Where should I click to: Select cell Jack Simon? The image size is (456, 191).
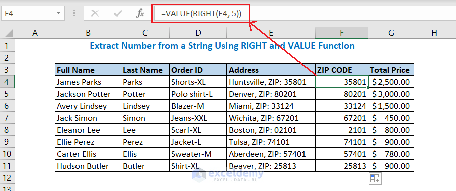pyautogui.click(x=88, y=118)
